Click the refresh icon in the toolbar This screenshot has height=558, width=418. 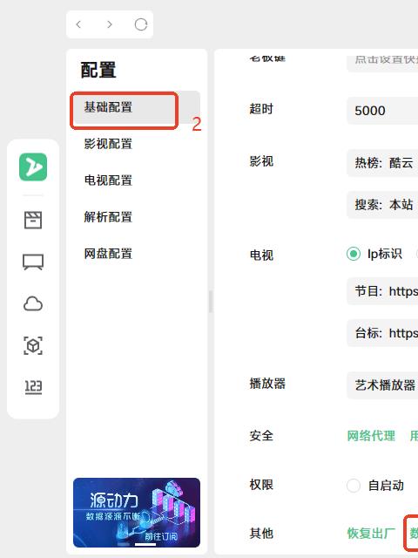pos(141,24)
